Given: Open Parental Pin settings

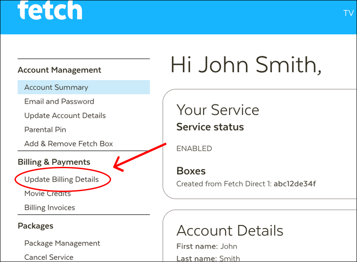Looking at the screenshot, I should coord(45,129).
